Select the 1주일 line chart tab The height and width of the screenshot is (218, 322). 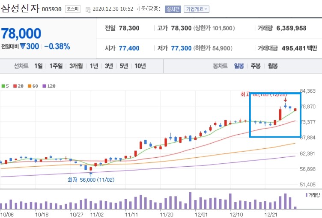56,66
